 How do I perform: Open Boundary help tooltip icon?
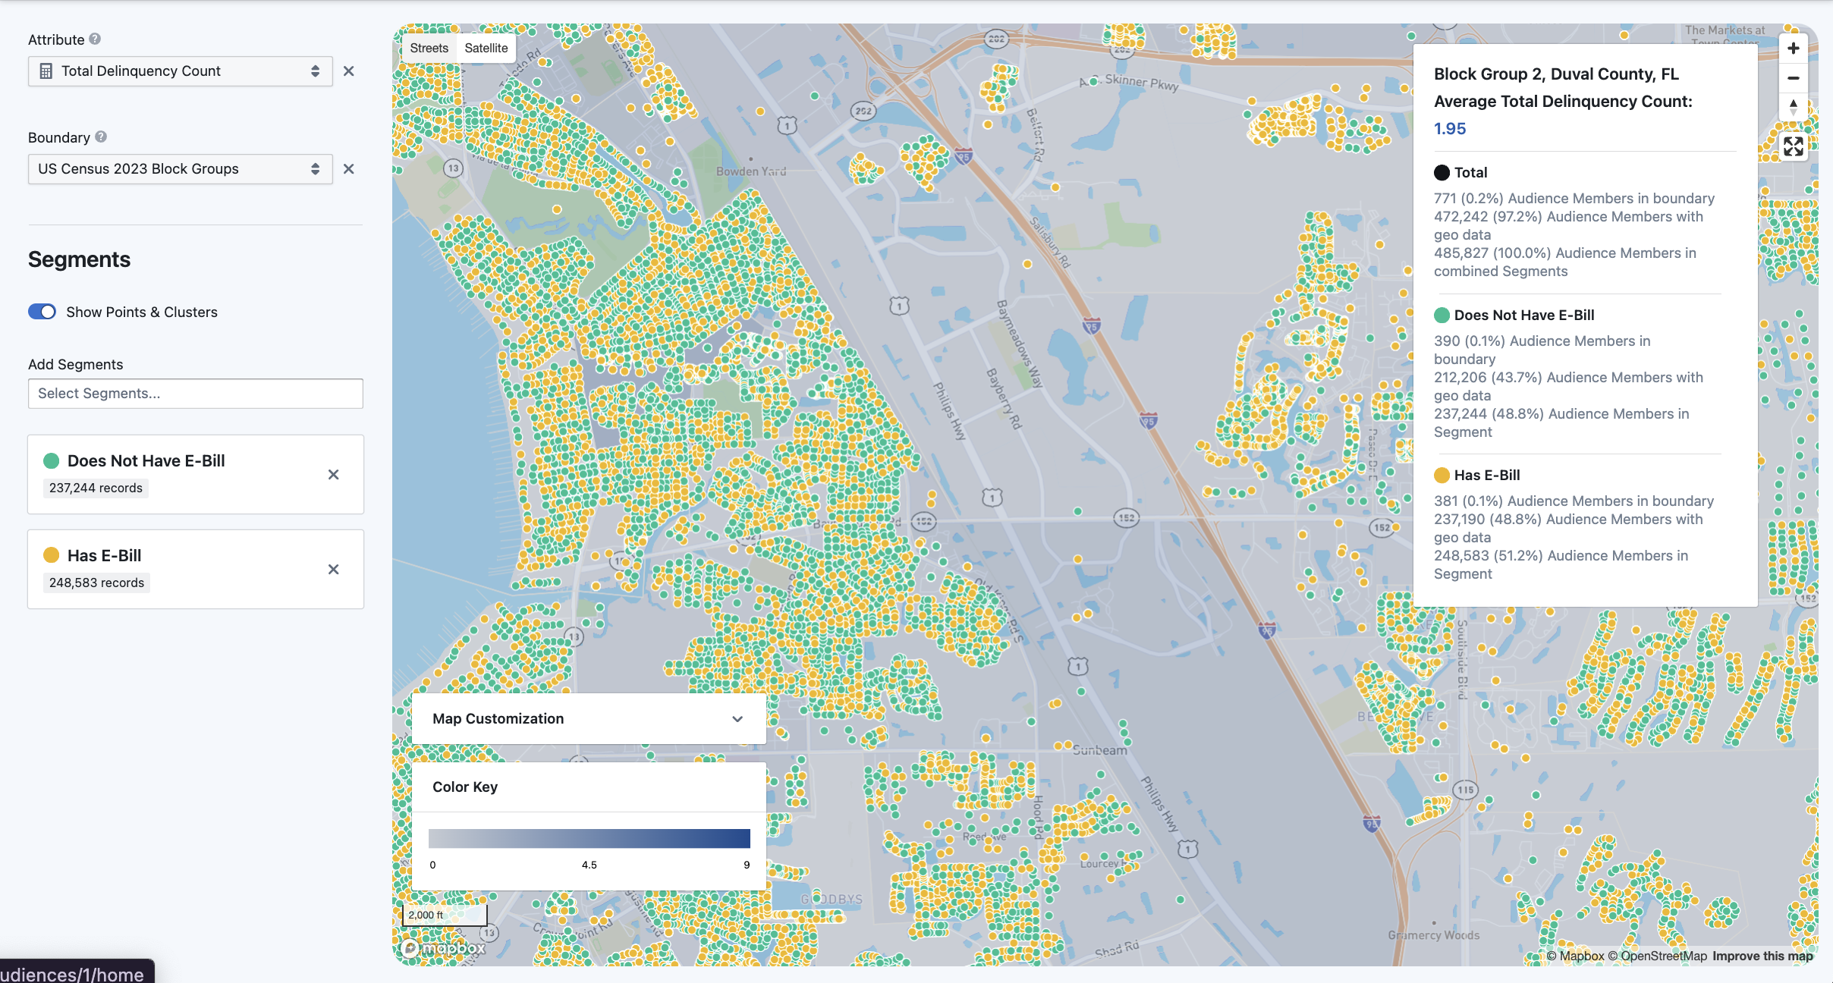pyautogui.click(x=101, y=137)
